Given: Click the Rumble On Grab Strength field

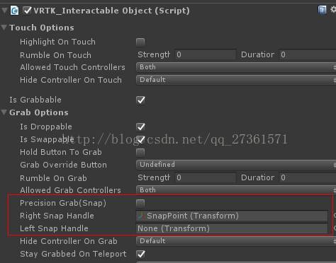Looking at the screenshot, I should (x=206, y=177).
